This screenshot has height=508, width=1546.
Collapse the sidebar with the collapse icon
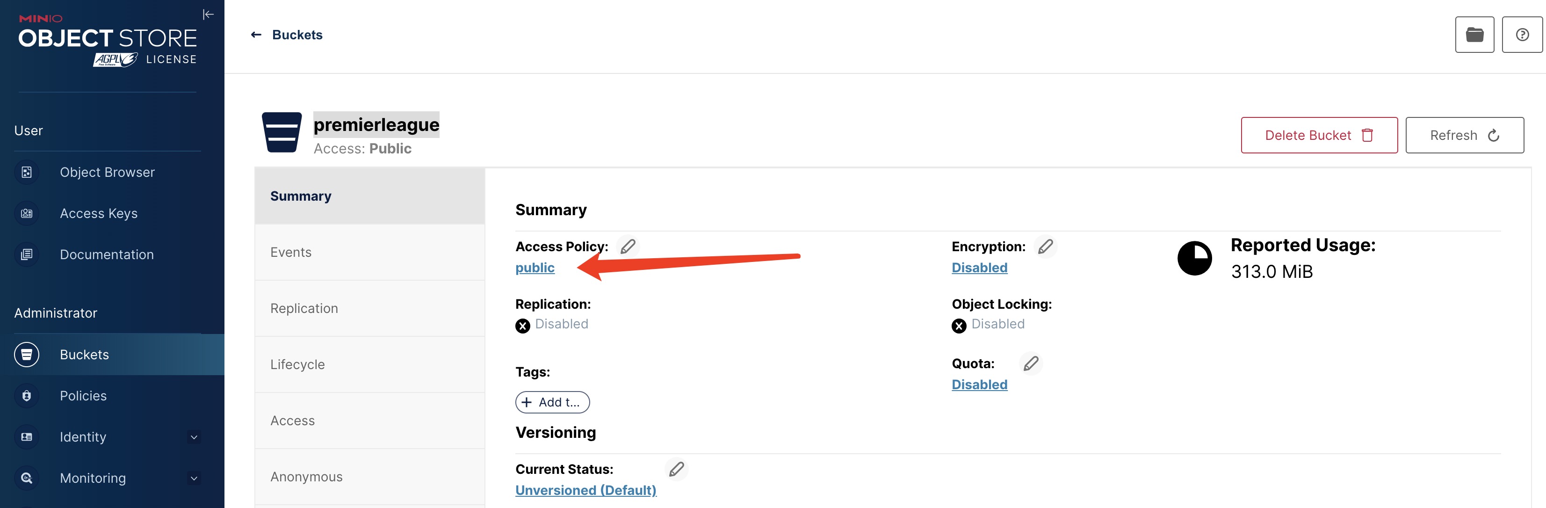tap(208, 15)
